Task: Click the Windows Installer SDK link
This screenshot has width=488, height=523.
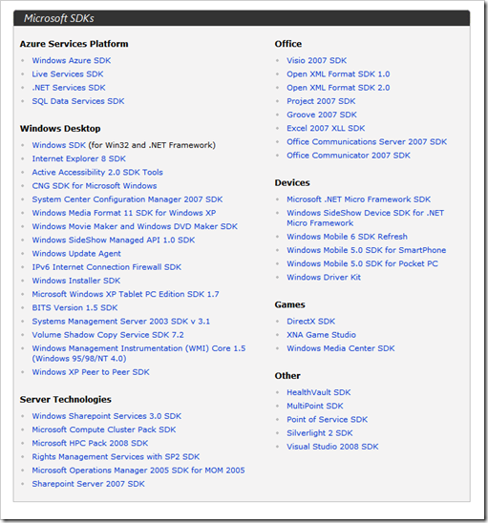Action: (x=76, y=281)
